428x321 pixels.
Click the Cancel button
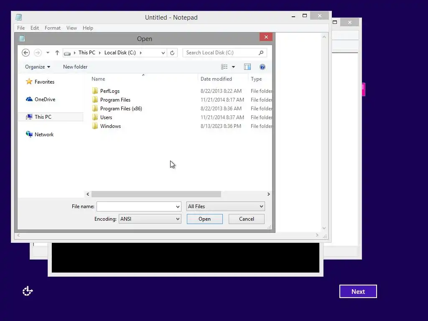[247, 219]
